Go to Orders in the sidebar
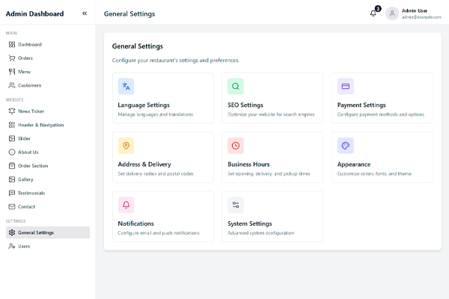The image size is (449, 299). (x=48, y=58)
